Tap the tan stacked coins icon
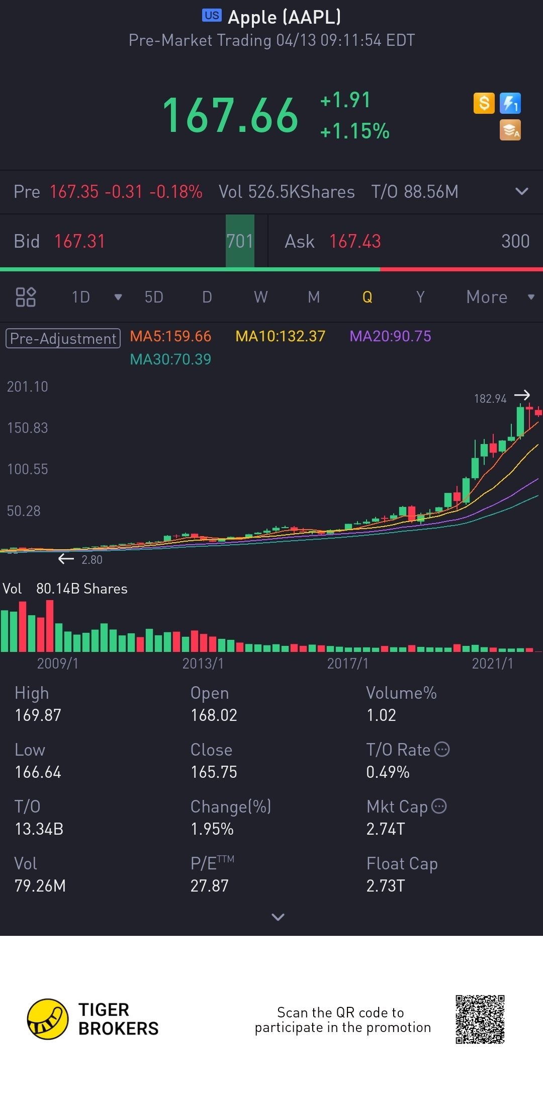Screen dimensions: 543x1103 [x=510, y=130]
